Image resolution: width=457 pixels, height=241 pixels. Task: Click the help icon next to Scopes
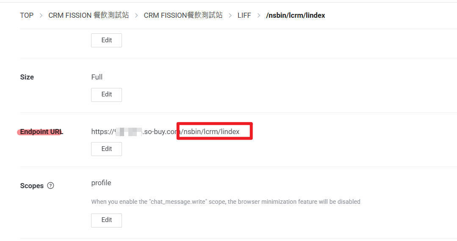tap(50, 186)
